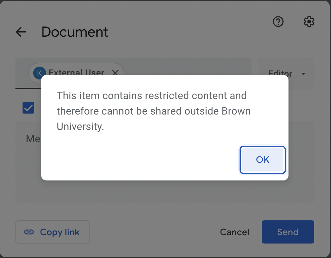Click the back arrow next to Document
Screen dimensions: 331x258
coord(21,32)
